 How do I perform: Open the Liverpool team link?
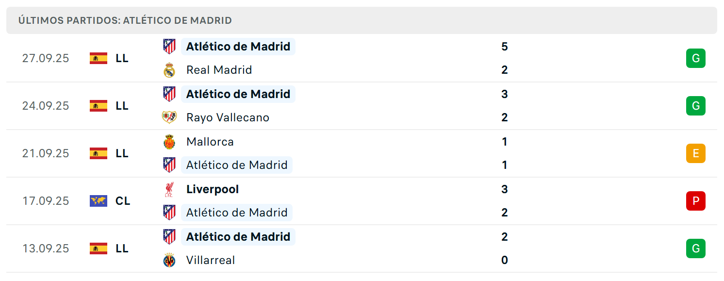click(213, 189)
